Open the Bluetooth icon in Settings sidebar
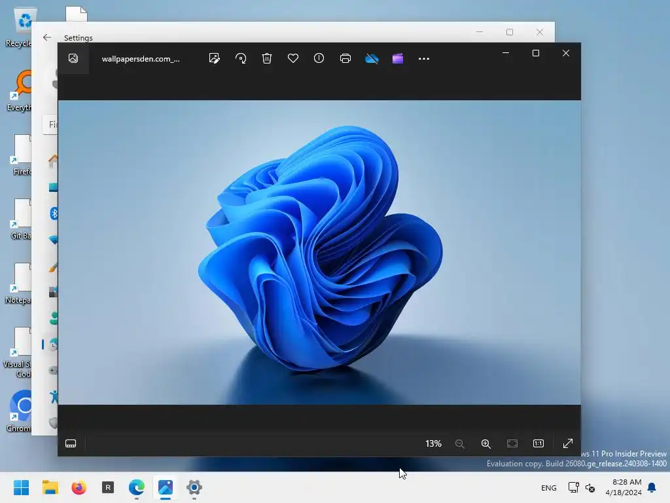This screenshot has height=503, width=670. [54, 214]
